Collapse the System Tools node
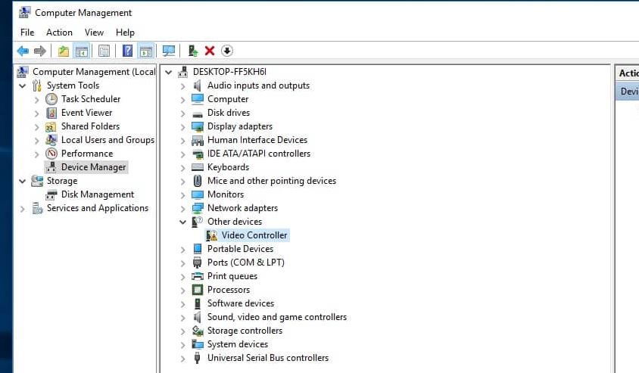639x373 pixels. pyautogui.click(x=22, y=85)
